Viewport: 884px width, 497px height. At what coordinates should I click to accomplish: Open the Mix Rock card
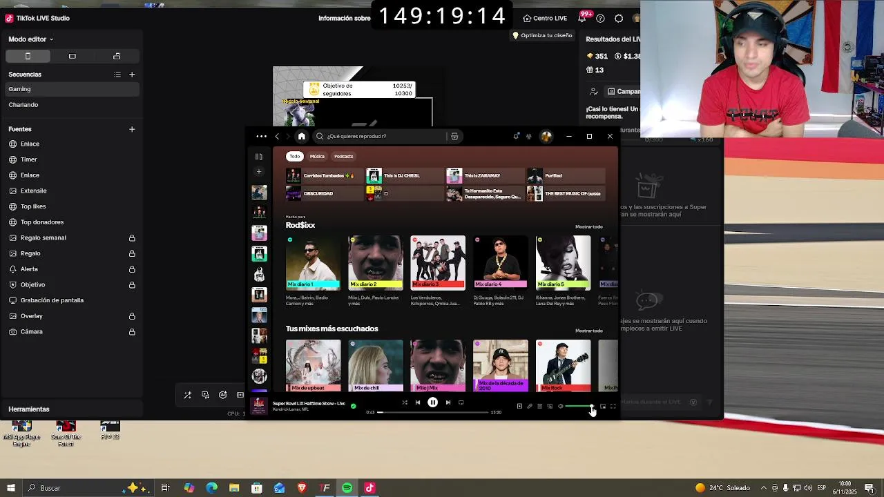pos(563,366)
